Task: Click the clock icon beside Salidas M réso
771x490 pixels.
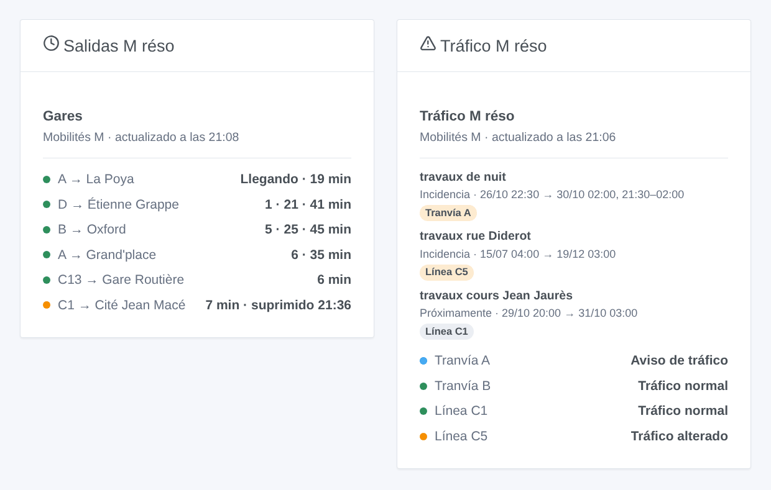Action: tap(51, 43)
